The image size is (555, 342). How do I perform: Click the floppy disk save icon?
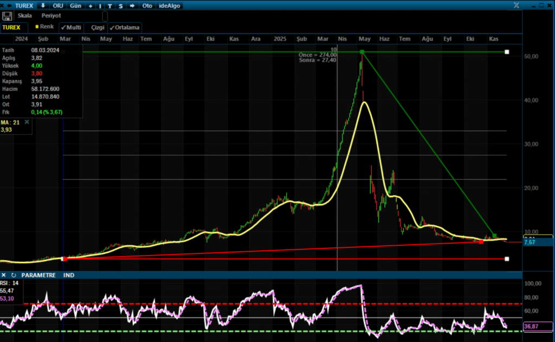[x=8, y=16]
